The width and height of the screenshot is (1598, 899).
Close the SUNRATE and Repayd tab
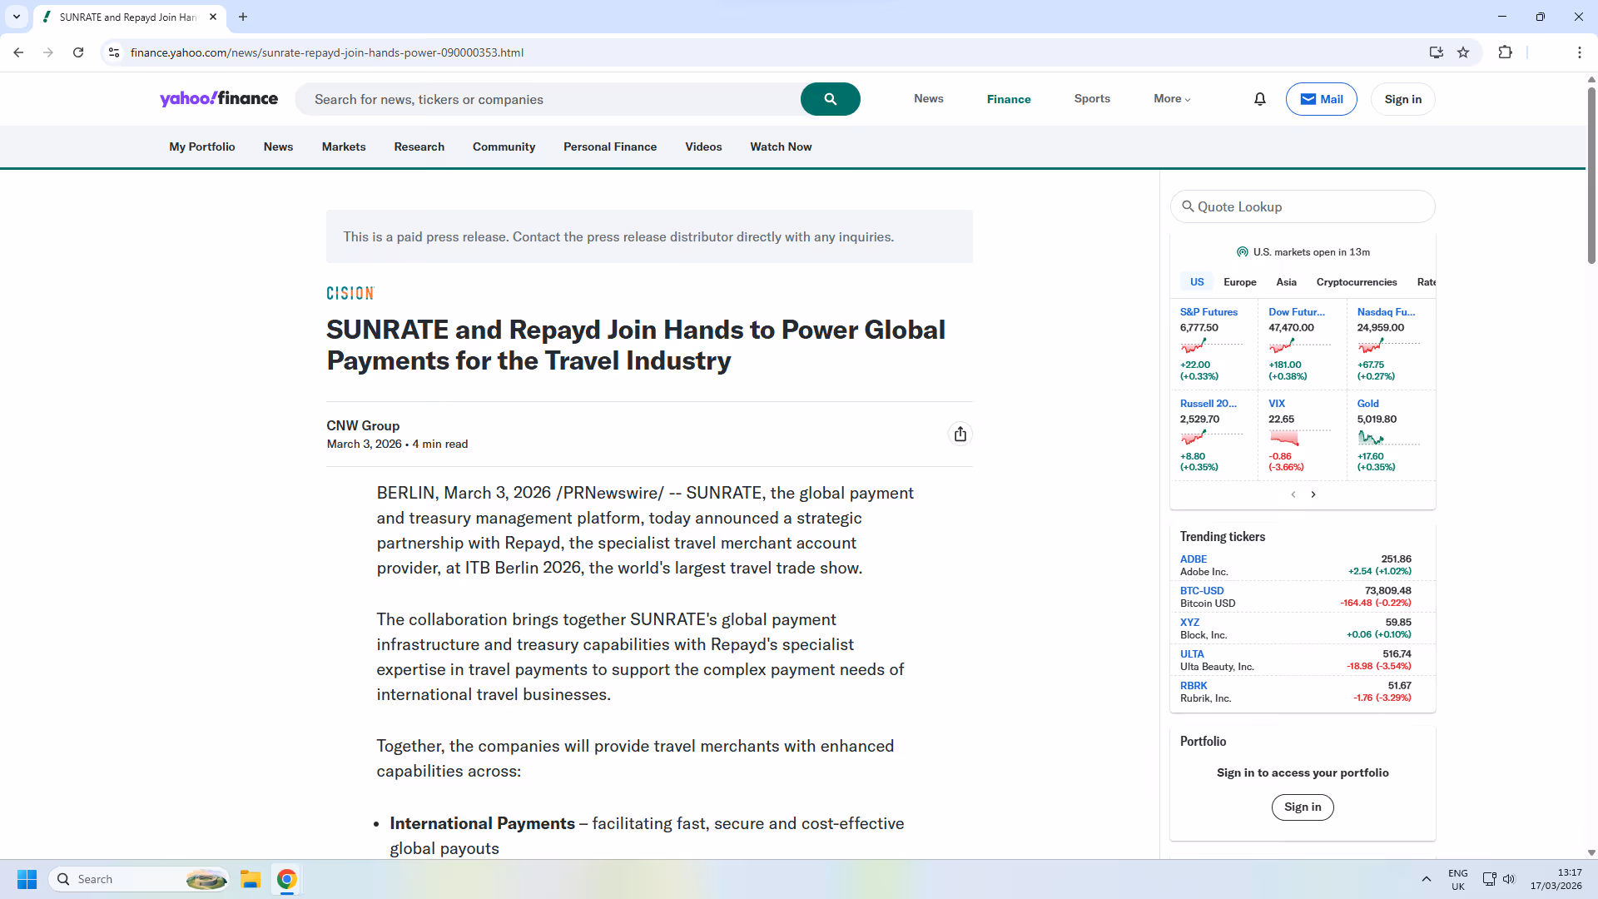(213, 17)
